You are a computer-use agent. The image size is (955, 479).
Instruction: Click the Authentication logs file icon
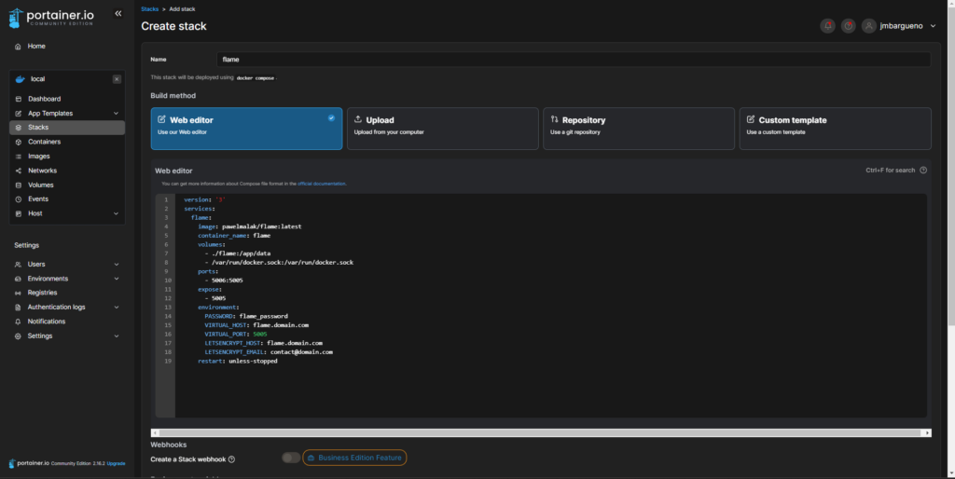click(18, 308)
